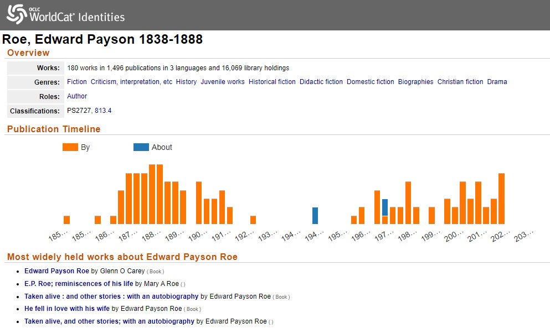The width and height of the screenshot is (550, 333).
Task: Go to the Biographies genre link
Action: click(415, 82)
